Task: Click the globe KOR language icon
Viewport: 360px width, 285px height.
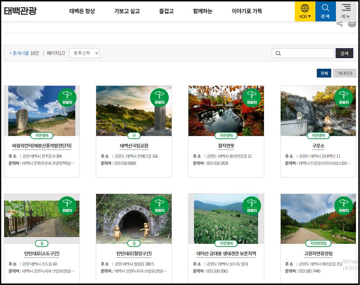Action: point(305,11)
